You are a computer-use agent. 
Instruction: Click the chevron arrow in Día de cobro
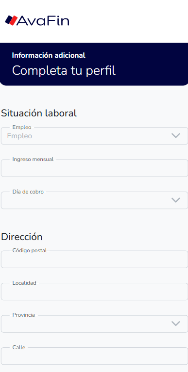point(176,200)
